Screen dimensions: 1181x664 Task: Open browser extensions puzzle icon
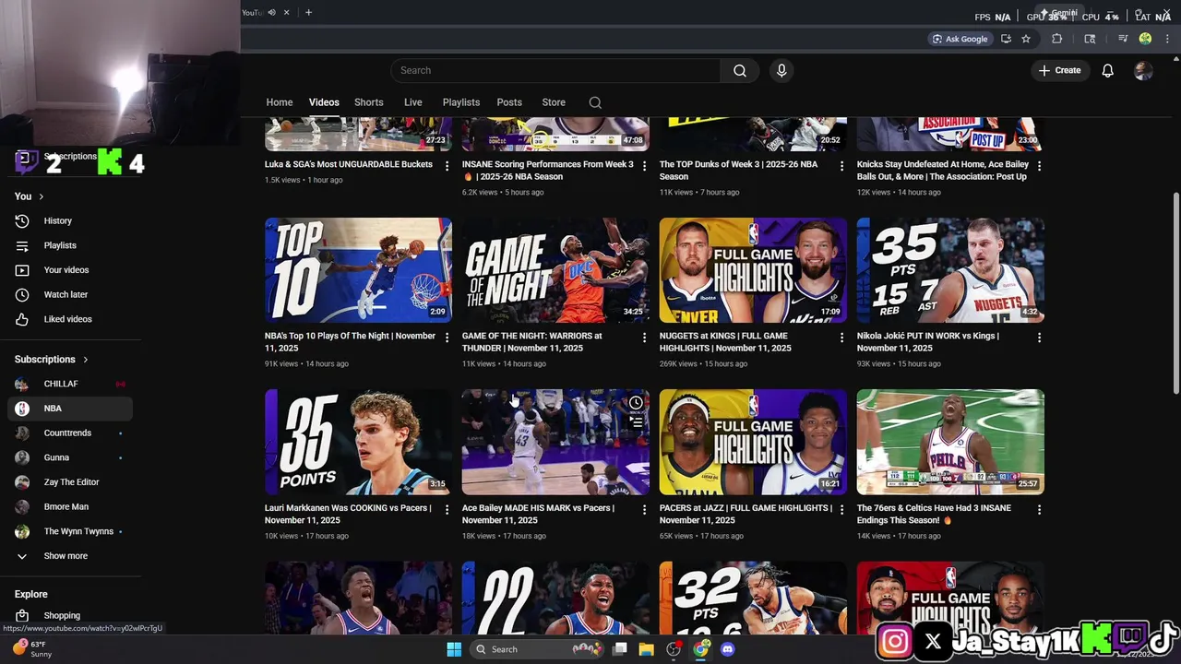pos(1056,39)
